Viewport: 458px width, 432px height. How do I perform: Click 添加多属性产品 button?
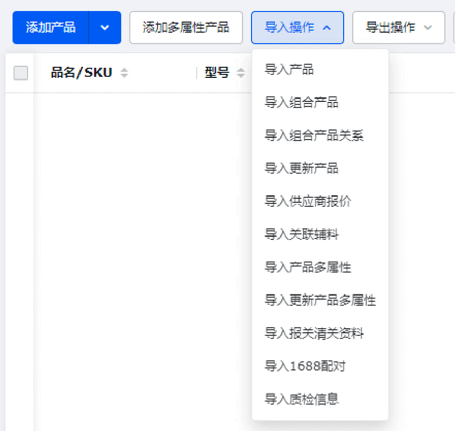point(186,28)
